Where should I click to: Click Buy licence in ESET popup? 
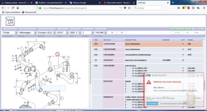click(x=152, y=104)
